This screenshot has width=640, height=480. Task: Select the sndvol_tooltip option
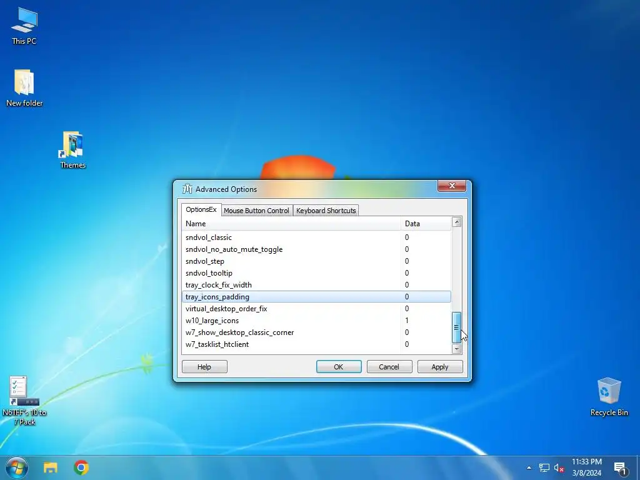point(317,272)
